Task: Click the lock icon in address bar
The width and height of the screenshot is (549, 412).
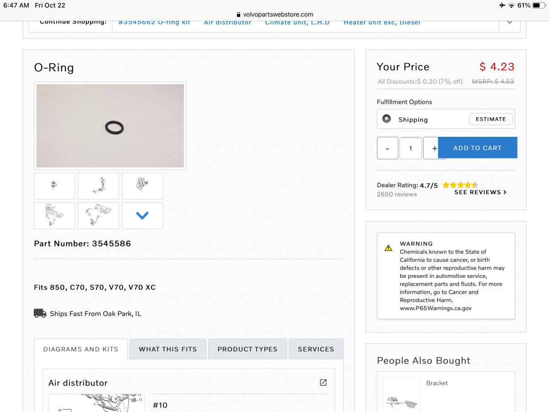Action: coord(238,15)
